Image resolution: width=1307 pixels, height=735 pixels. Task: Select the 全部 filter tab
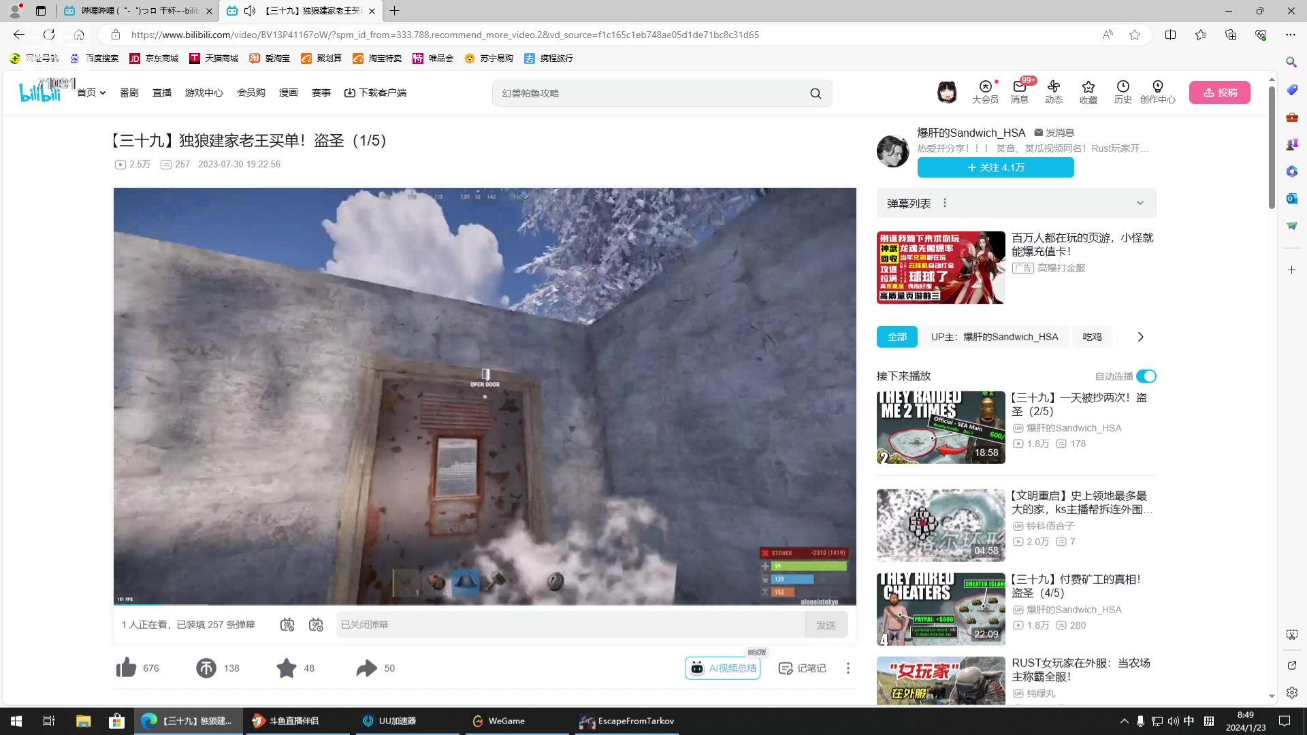pos(897,337)
